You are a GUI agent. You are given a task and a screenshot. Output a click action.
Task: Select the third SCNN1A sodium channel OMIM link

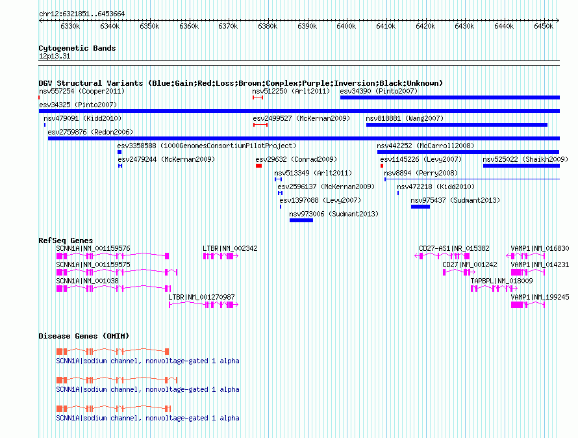pyautogui.click(x=147, y=418)
